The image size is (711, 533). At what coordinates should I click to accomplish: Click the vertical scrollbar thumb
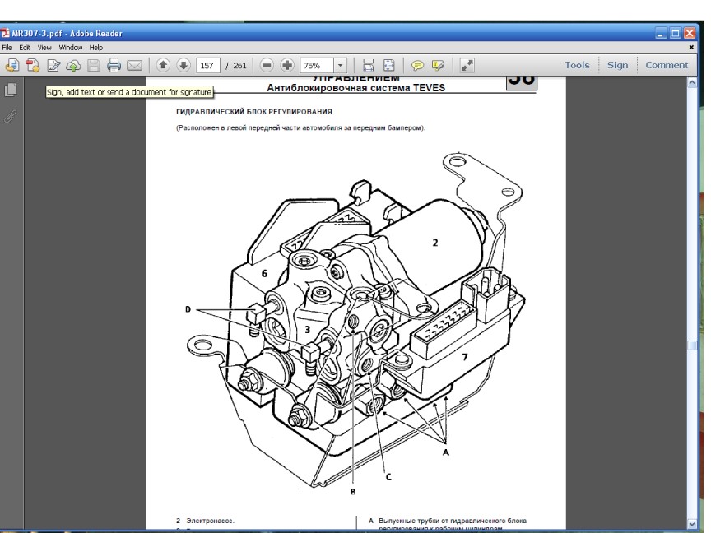[x=692, y=345]
